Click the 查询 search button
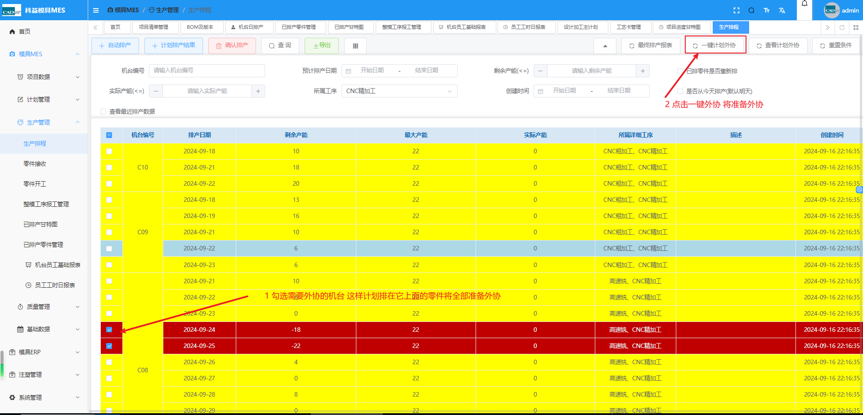 [280, 45]
